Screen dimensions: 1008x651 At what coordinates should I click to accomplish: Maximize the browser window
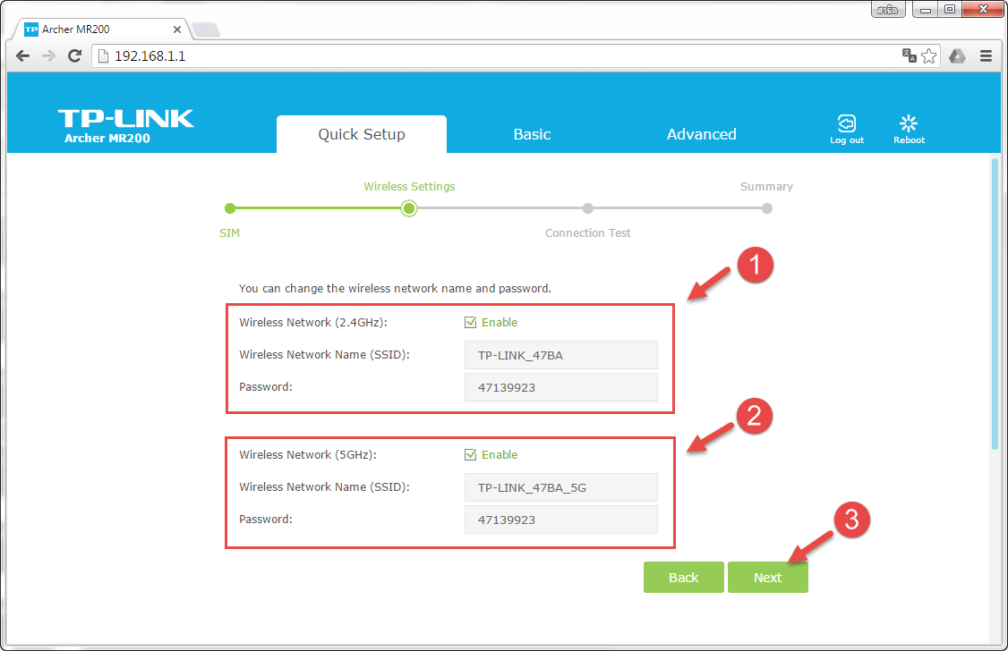point(950,9)
